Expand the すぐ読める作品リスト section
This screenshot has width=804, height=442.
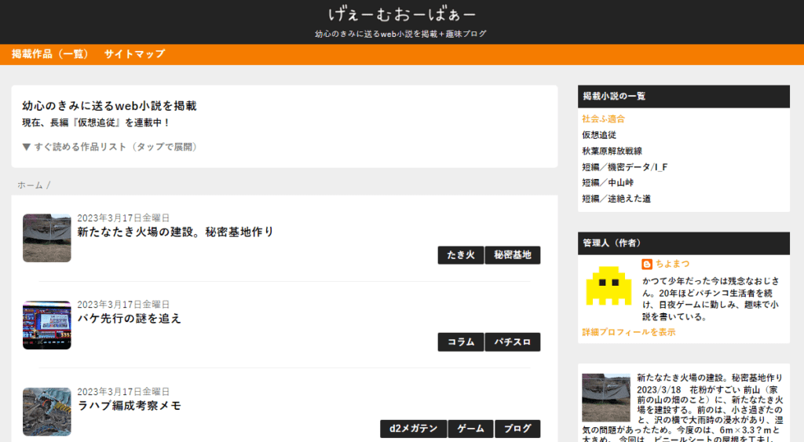tap(109, 147)
